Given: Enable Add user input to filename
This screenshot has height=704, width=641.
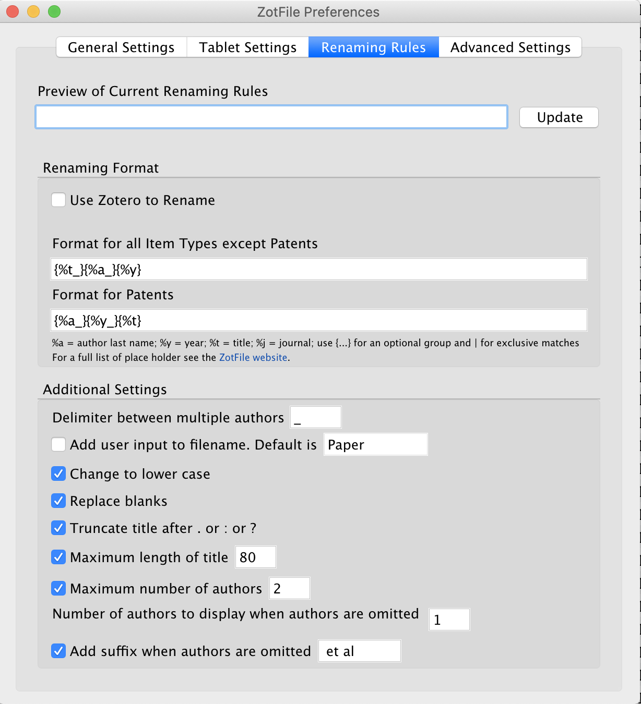Looking at the screenshot, I should point(58,445).
